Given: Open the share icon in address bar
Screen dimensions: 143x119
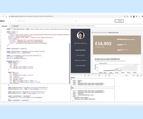Looking at the screenshot, I should click(125, 16).
